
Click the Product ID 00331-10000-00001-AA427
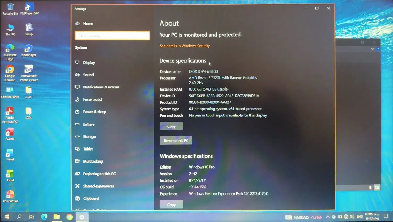click(x=210, y=102)
